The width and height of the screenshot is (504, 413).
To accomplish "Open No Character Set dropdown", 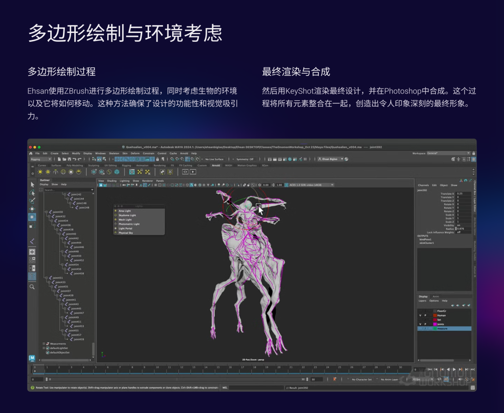I will pos(362,380).
